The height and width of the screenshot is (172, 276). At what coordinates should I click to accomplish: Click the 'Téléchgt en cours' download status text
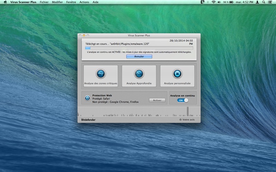click(x=117, y=44)
